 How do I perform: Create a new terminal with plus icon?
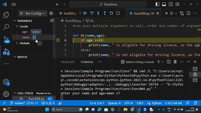pyautogui.click(x=158, y=62)
